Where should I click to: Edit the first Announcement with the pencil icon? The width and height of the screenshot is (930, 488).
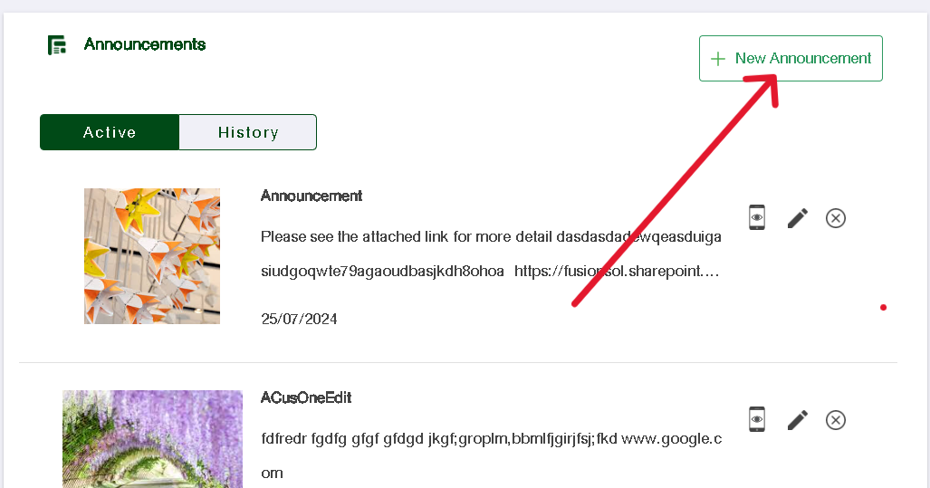coord(797,218)
